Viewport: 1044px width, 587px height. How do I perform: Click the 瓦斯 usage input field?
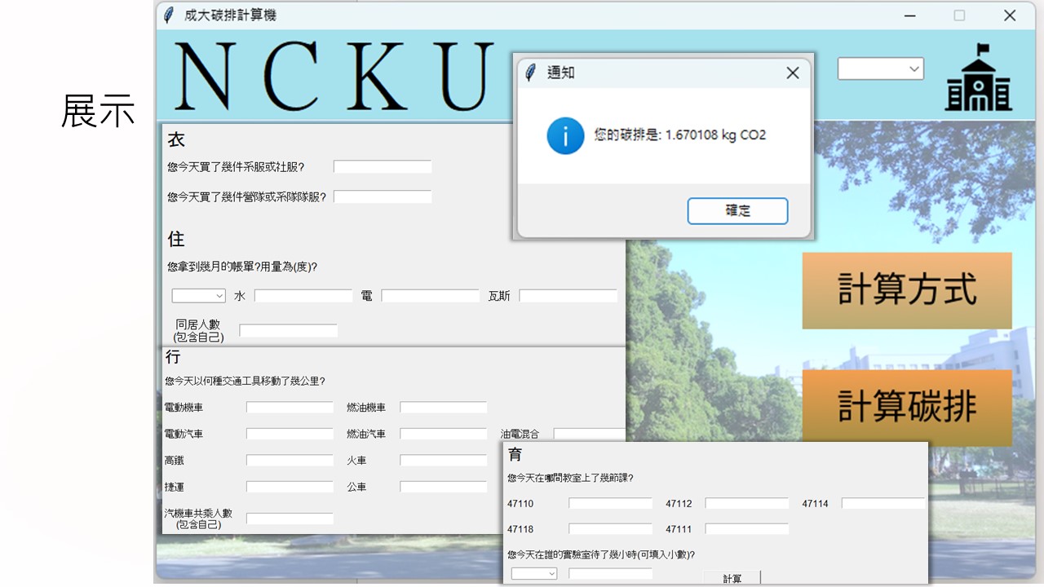click(x=568, y=296)
